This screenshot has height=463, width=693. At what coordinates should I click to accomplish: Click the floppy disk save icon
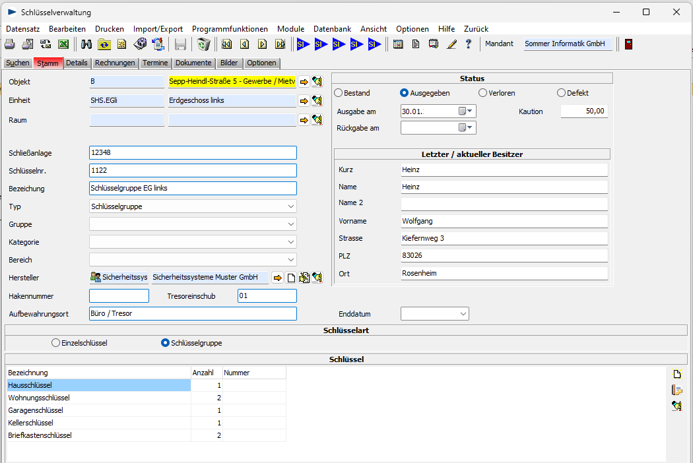pos(180,44)
